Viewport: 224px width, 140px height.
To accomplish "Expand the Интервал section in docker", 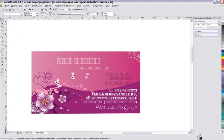I will point(219,31).
